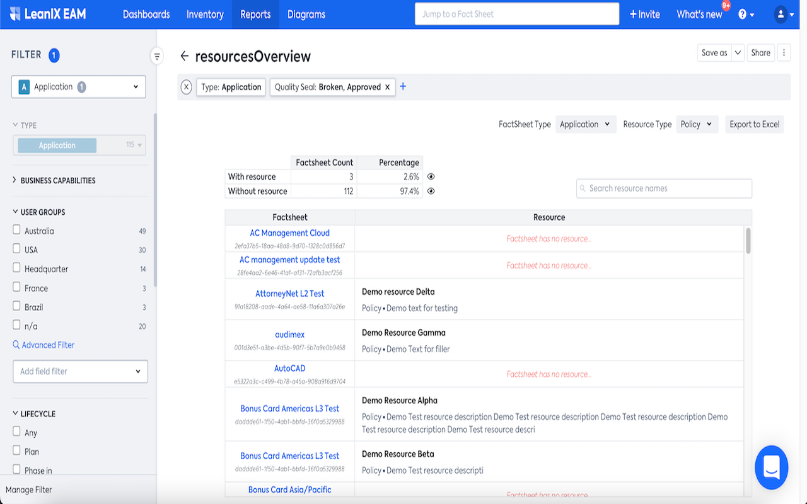Tick the Headquarter user group checkbox
Viewport: 807px width, 504px height.
point(17,268)
